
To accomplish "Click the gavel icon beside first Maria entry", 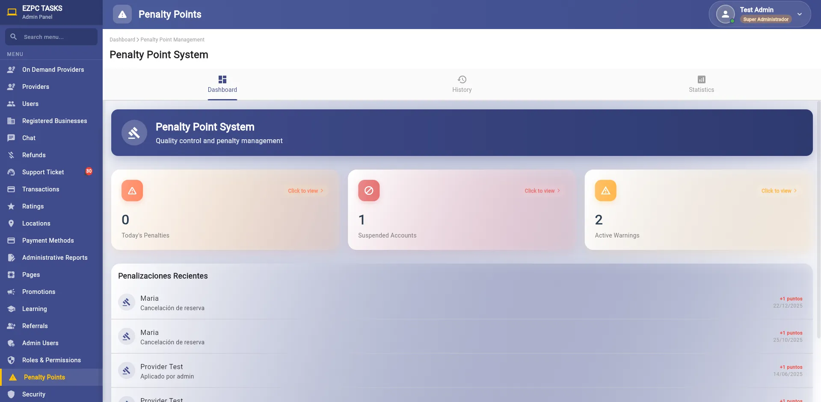I will (x=127, y=302).
